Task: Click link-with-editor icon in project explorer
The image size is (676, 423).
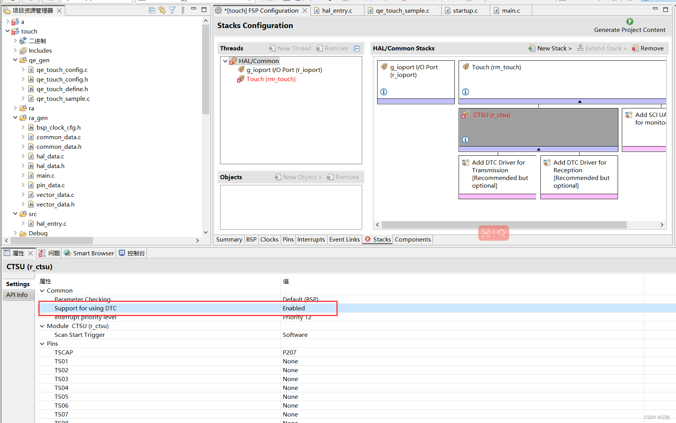Action: click(162, 10)
